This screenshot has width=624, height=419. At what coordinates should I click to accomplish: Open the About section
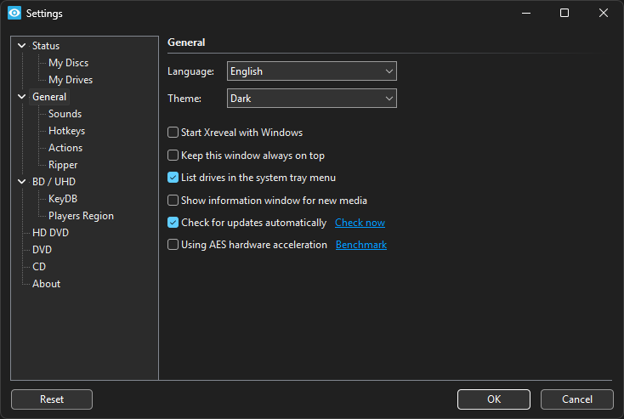[46, 284]
